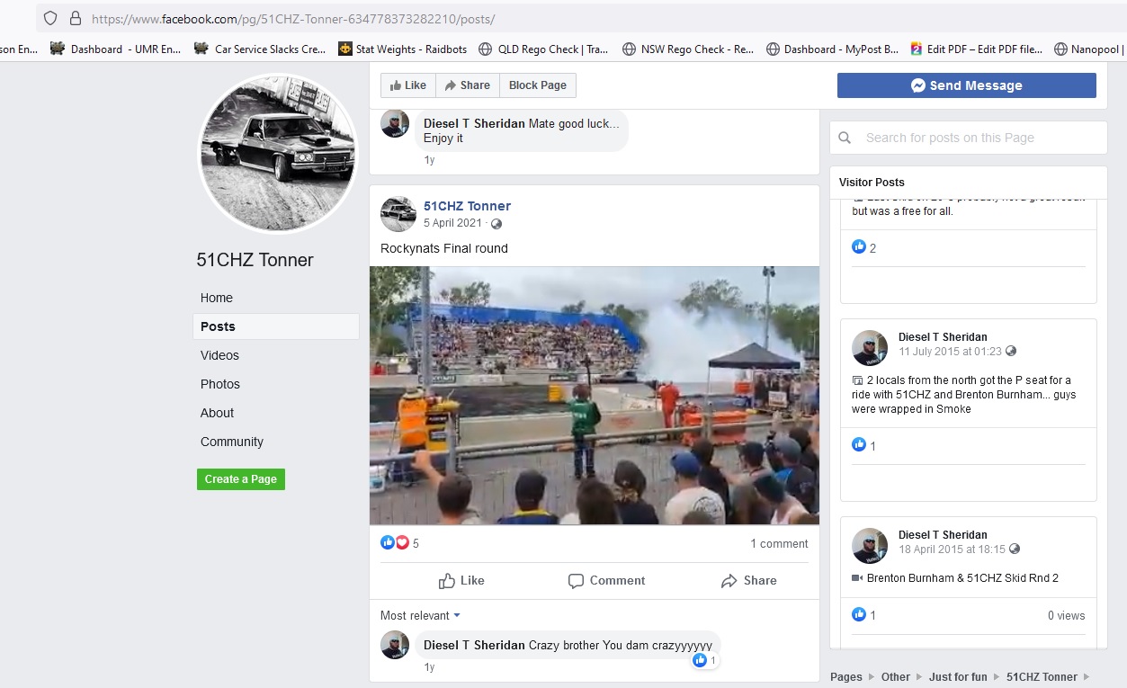Click Other in the breadcrumb
This screenshot has width=1127, height=688.
896,677
